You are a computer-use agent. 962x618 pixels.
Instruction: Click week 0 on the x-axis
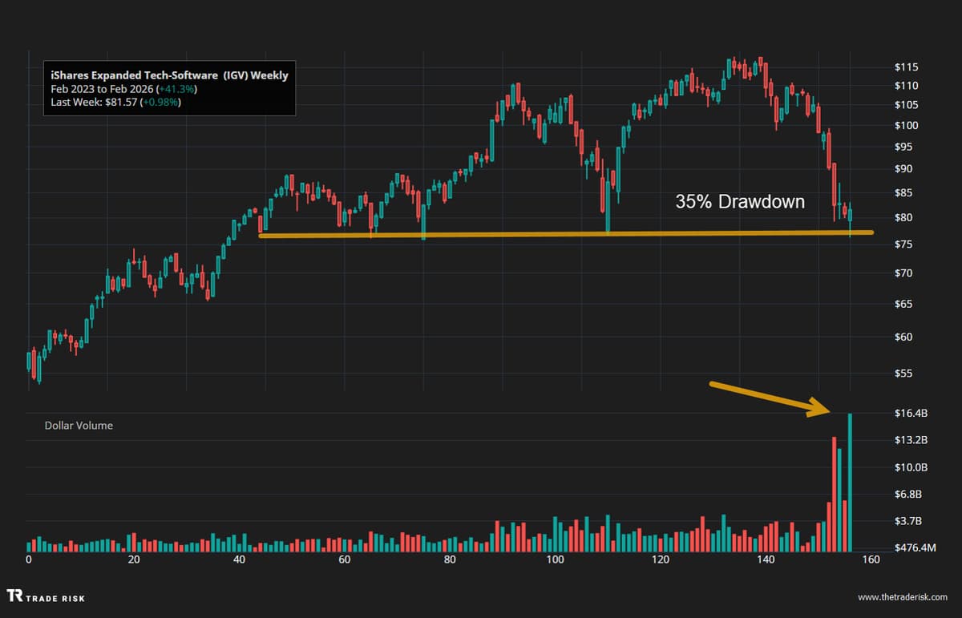[29, 560]
